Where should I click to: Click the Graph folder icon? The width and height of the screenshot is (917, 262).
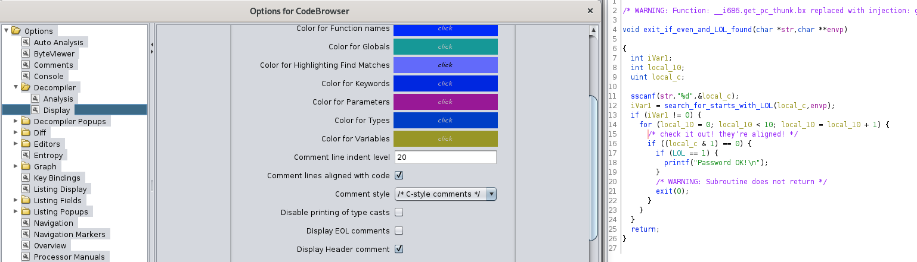(26, 166)
